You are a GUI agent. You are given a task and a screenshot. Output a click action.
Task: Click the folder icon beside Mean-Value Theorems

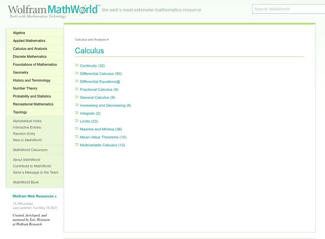coord(77,137)
